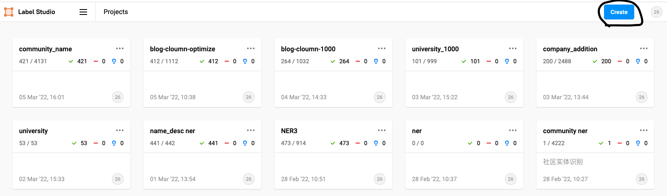Click the Label Studio logo icon

(x=9, y=12)
